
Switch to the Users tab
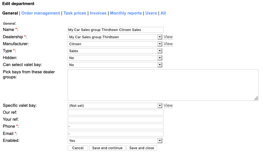pos(151,13)
